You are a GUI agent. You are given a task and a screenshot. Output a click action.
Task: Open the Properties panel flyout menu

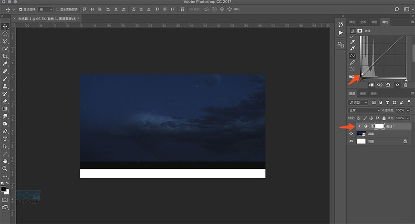coord(412,22)
